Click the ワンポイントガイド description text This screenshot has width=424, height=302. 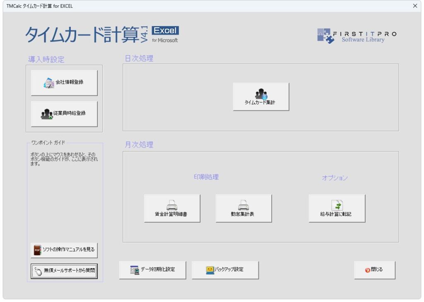(x=64, y=159)
